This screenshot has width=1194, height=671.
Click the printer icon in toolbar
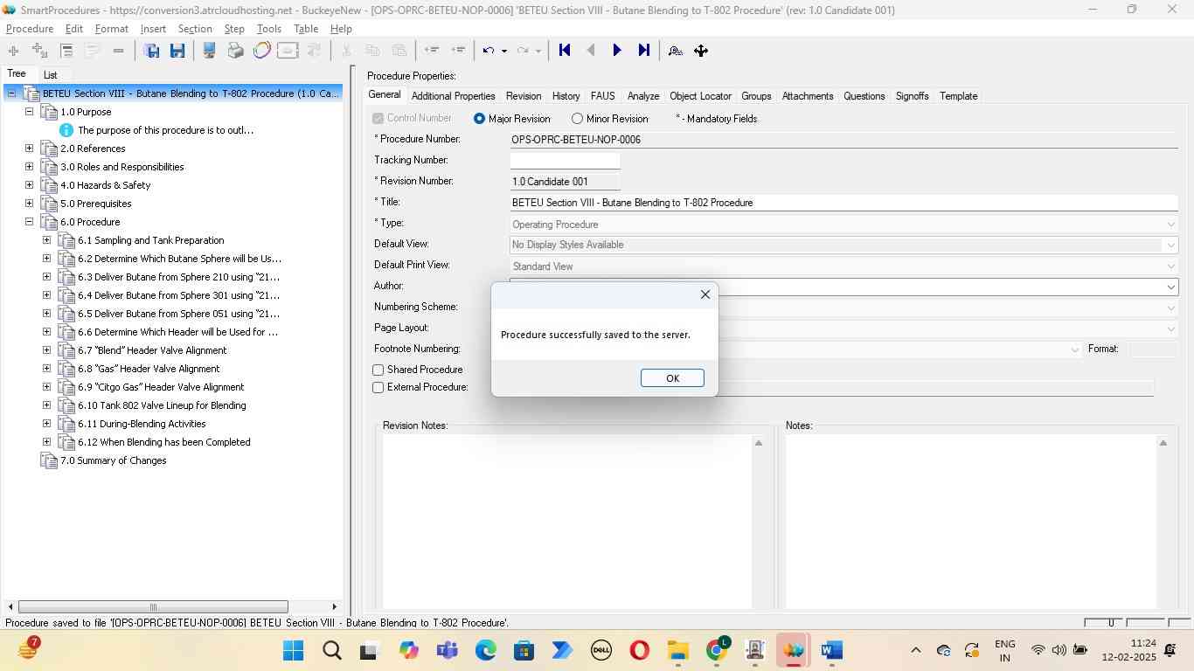click(x=235, y=51)
